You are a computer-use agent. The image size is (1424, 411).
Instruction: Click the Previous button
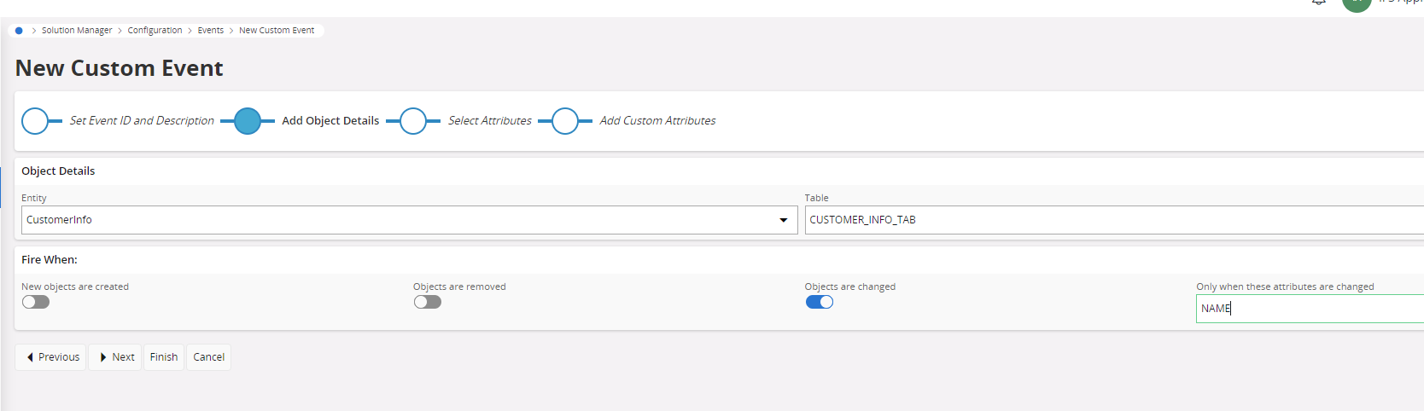(51, 357)
